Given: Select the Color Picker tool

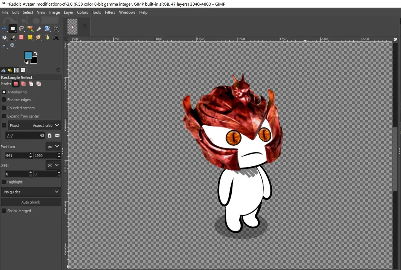Looking at the screenshot, I should click(4, 46).
